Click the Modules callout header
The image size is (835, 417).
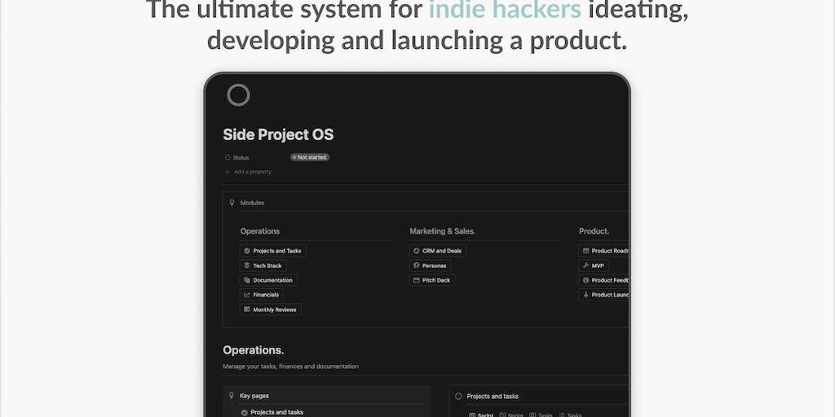(252, 203)
